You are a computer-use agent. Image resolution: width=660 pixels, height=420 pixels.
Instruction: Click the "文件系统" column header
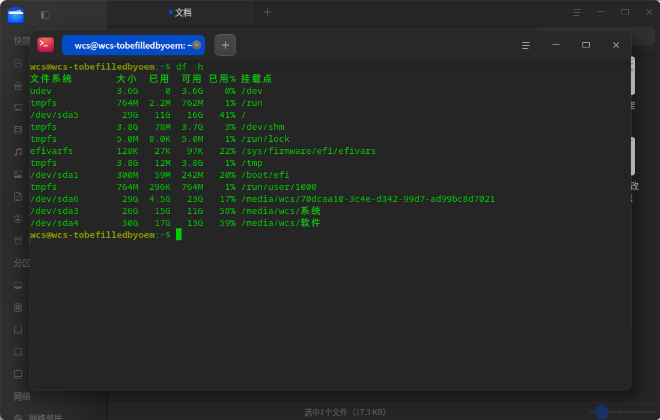pos(51,79)
